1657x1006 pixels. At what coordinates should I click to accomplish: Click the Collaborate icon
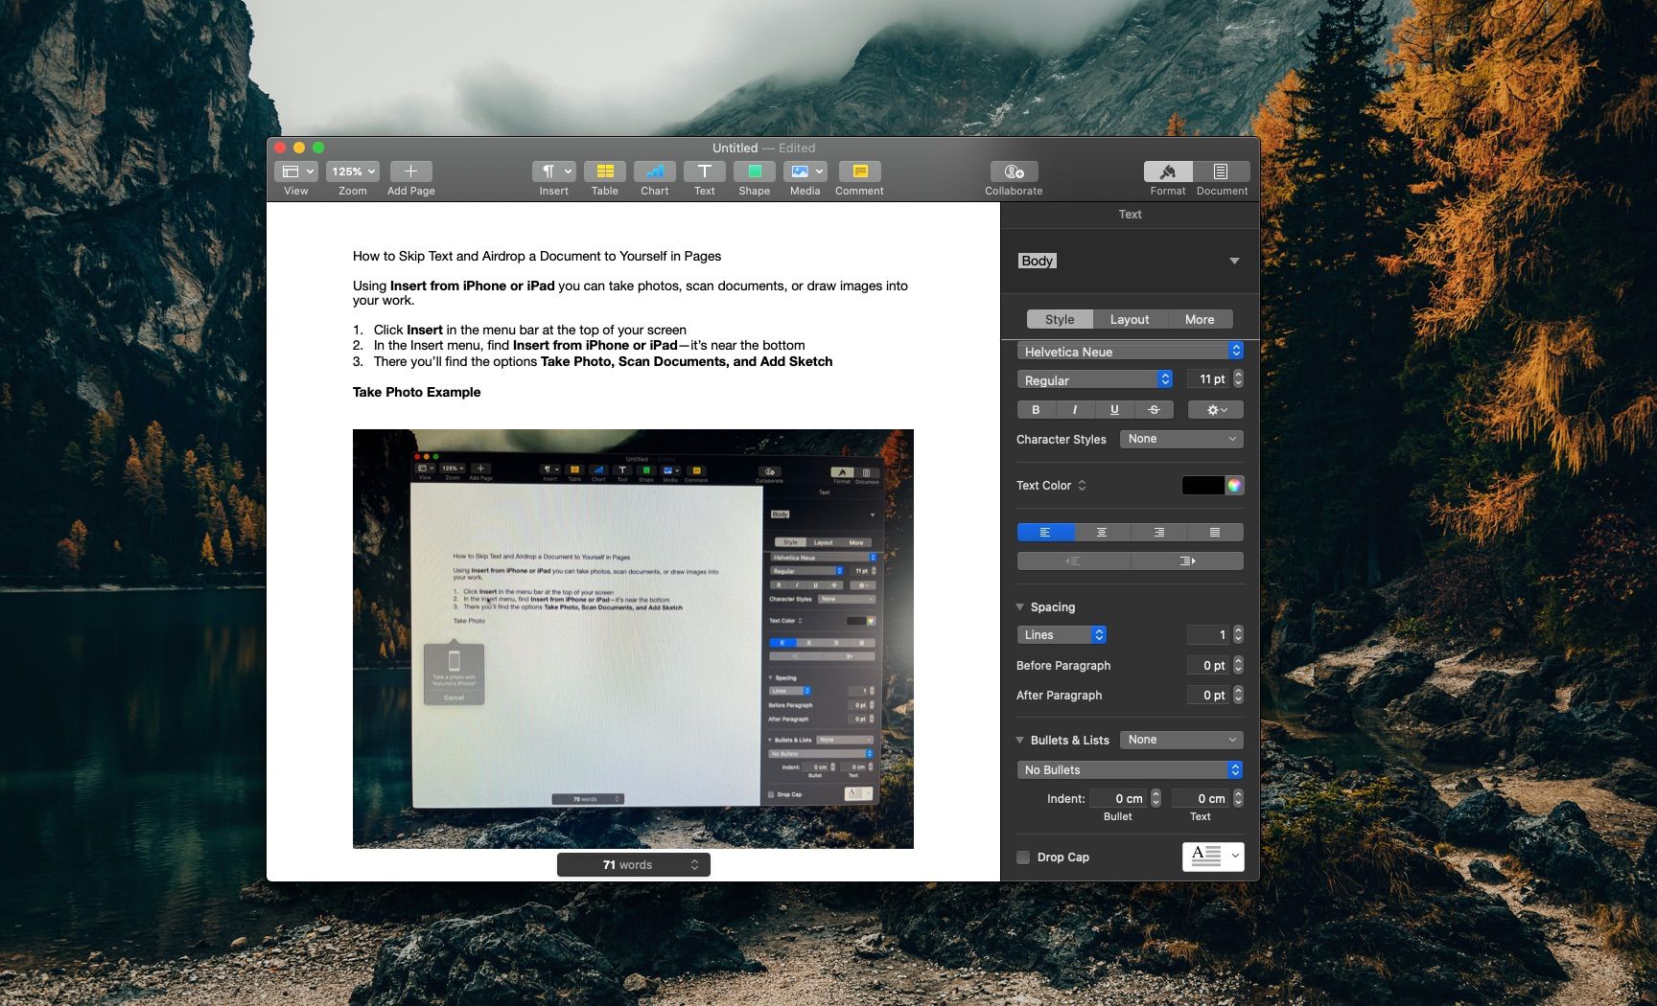[1014, 171]
